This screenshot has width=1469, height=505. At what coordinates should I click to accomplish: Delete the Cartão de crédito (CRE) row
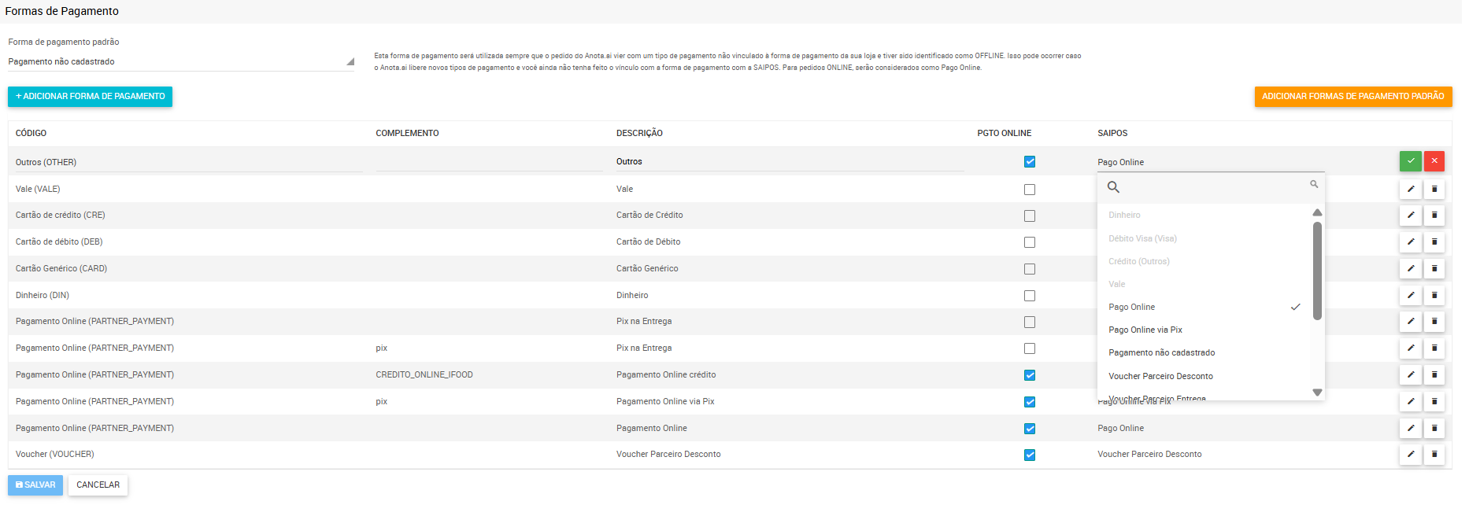coord(1434,215)
